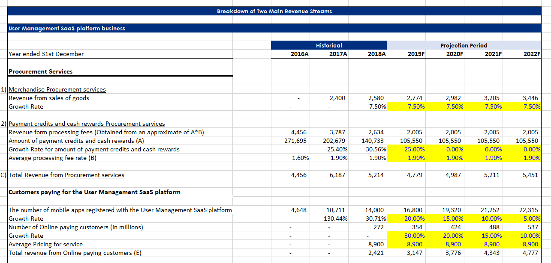Click the yellow -25.00% growth rate cell
The height and width of the screenshot is (263, 551).
tap(413, 149)
